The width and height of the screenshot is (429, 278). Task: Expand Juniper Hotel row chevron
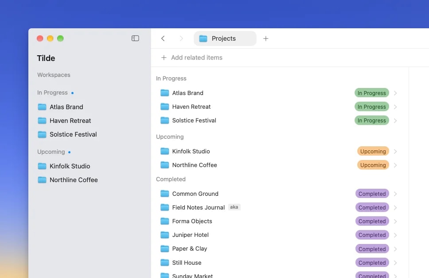tap(395, 235)
